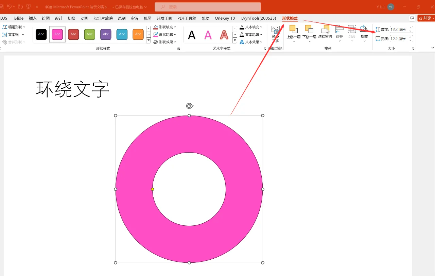Open the 形状样式 group dialog launcher

[179, 49]
